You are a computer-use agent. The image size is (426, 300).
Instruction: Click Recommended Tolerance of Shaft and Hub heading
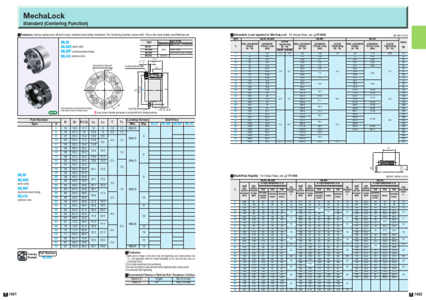160,275
